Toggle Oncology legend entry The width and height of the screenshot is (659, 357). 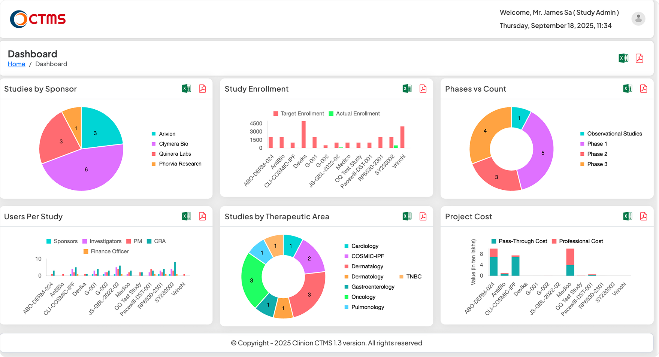tap(360, 297)
